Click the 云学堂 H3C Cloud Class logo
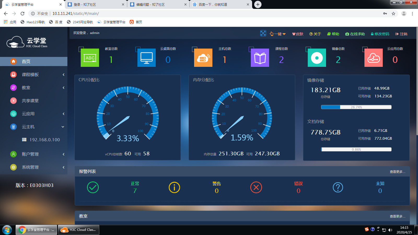The width and height of the screenshot is (418, 235). click(x=27, y=42)
